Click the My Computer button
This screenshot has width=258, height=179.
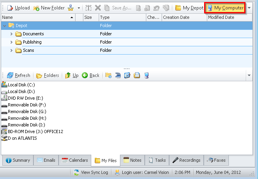tap(225, 8)
